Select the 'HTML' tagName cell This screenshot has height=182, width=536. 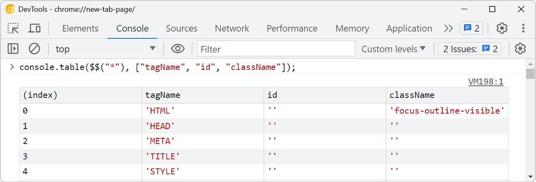(203, 111)
